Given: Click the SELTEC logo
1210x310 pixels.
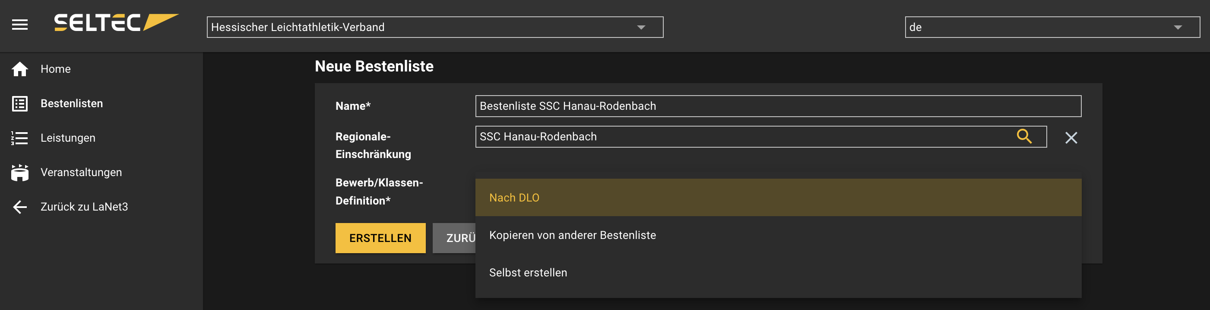Looking at the screenshot, I should click(x=116, y=22).
